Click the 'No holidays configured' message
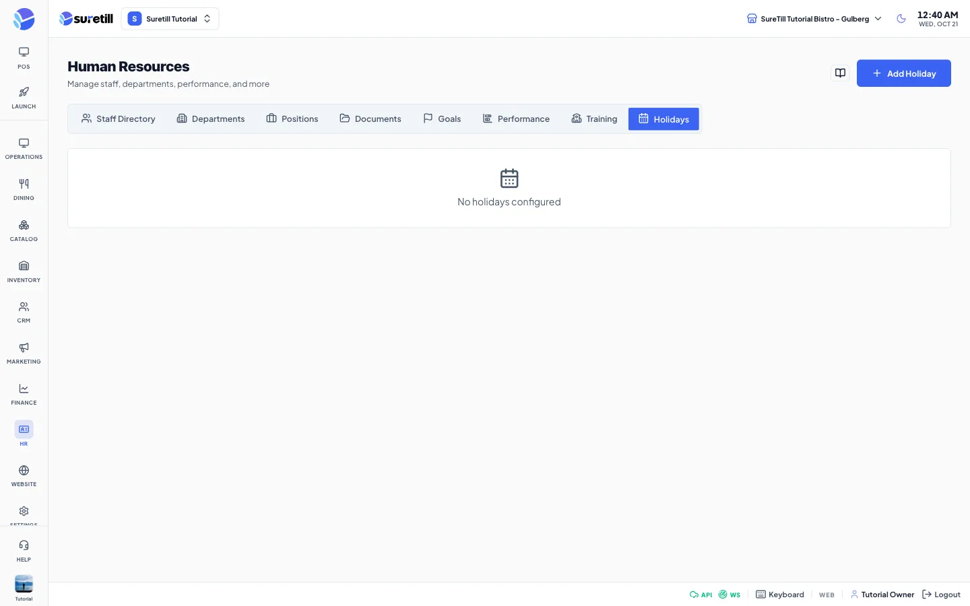 coord(509,202)
